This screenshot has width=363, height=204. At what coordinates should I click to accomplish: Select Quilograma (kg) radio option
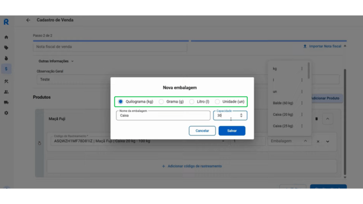pyautogui.click(x=121, y=101)
